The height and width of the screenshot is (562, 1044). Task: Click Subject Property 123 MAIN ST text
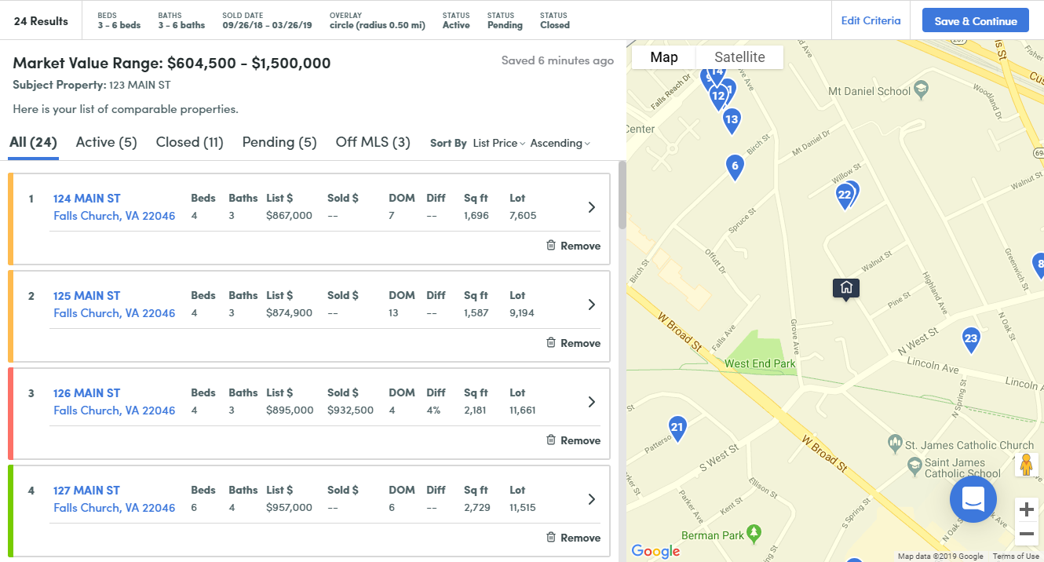[92, 85]
